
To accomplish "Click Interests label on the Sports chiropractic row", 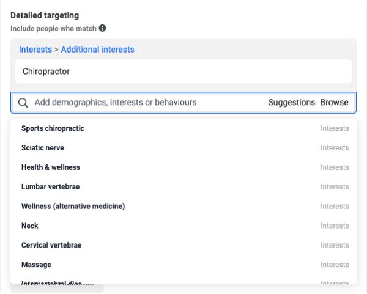I will click(335, 128).
